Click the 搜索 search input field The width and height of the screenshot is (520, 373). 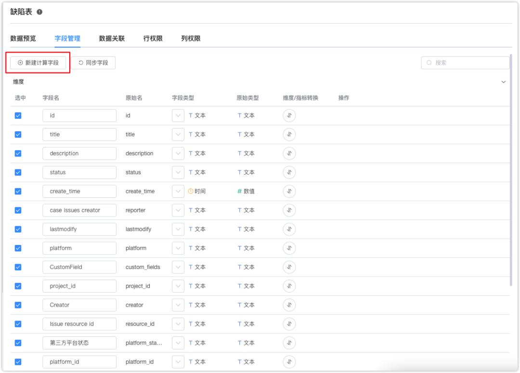[x=462, y=63]
